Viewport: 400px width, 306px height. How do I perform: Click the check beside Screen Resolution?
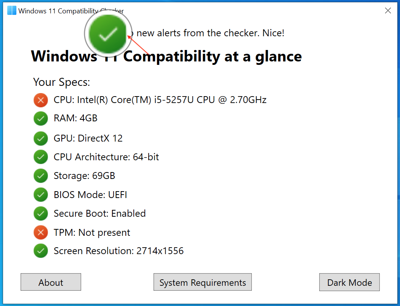pyautogui.click(x=41, y=251)
